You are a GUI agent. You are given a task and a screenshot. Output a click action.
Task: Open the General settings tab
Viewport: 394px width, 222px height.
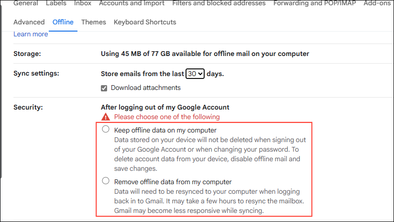click(x=26, y=3)
